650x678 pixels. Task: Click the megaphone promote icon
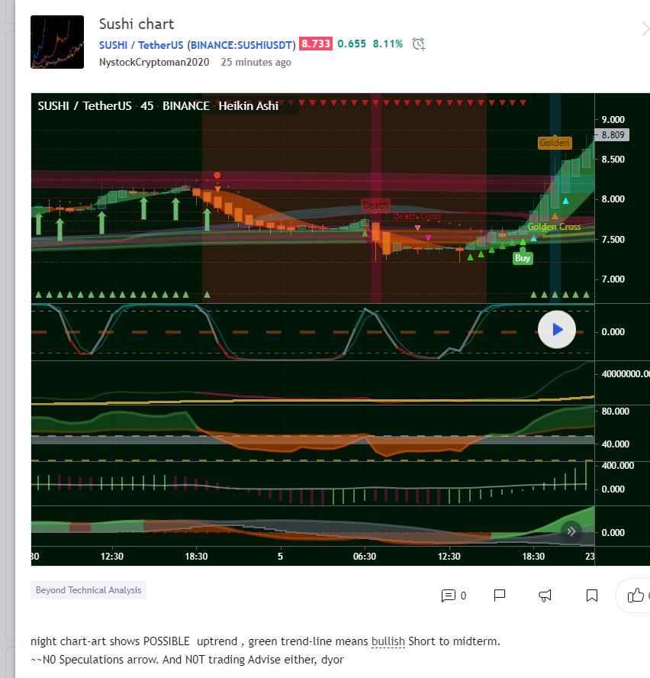point(545,596)
